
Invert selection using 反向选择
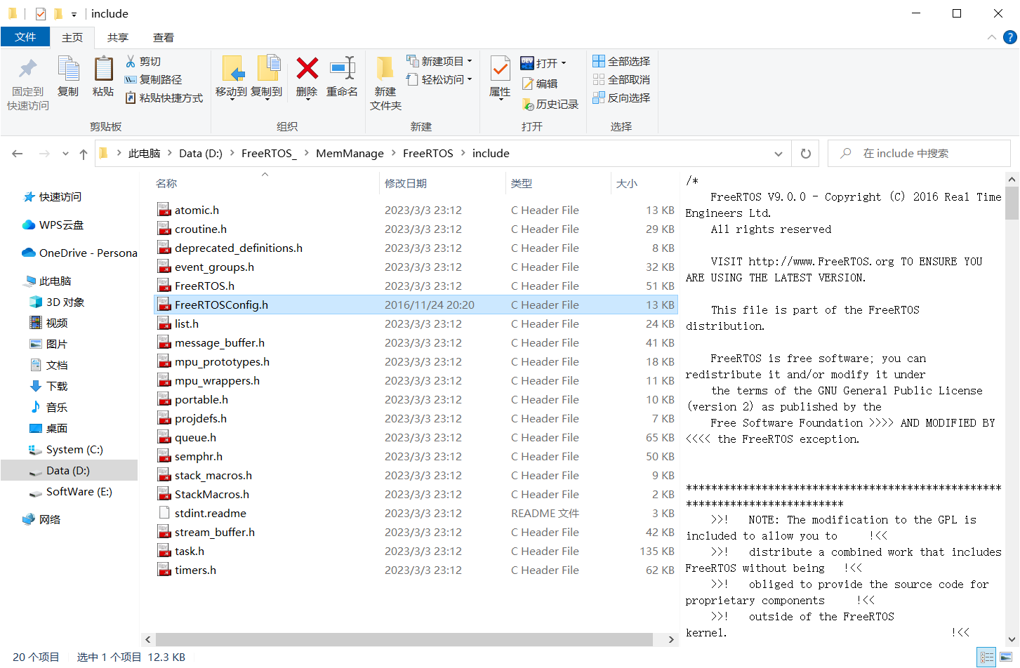point(621,98)
